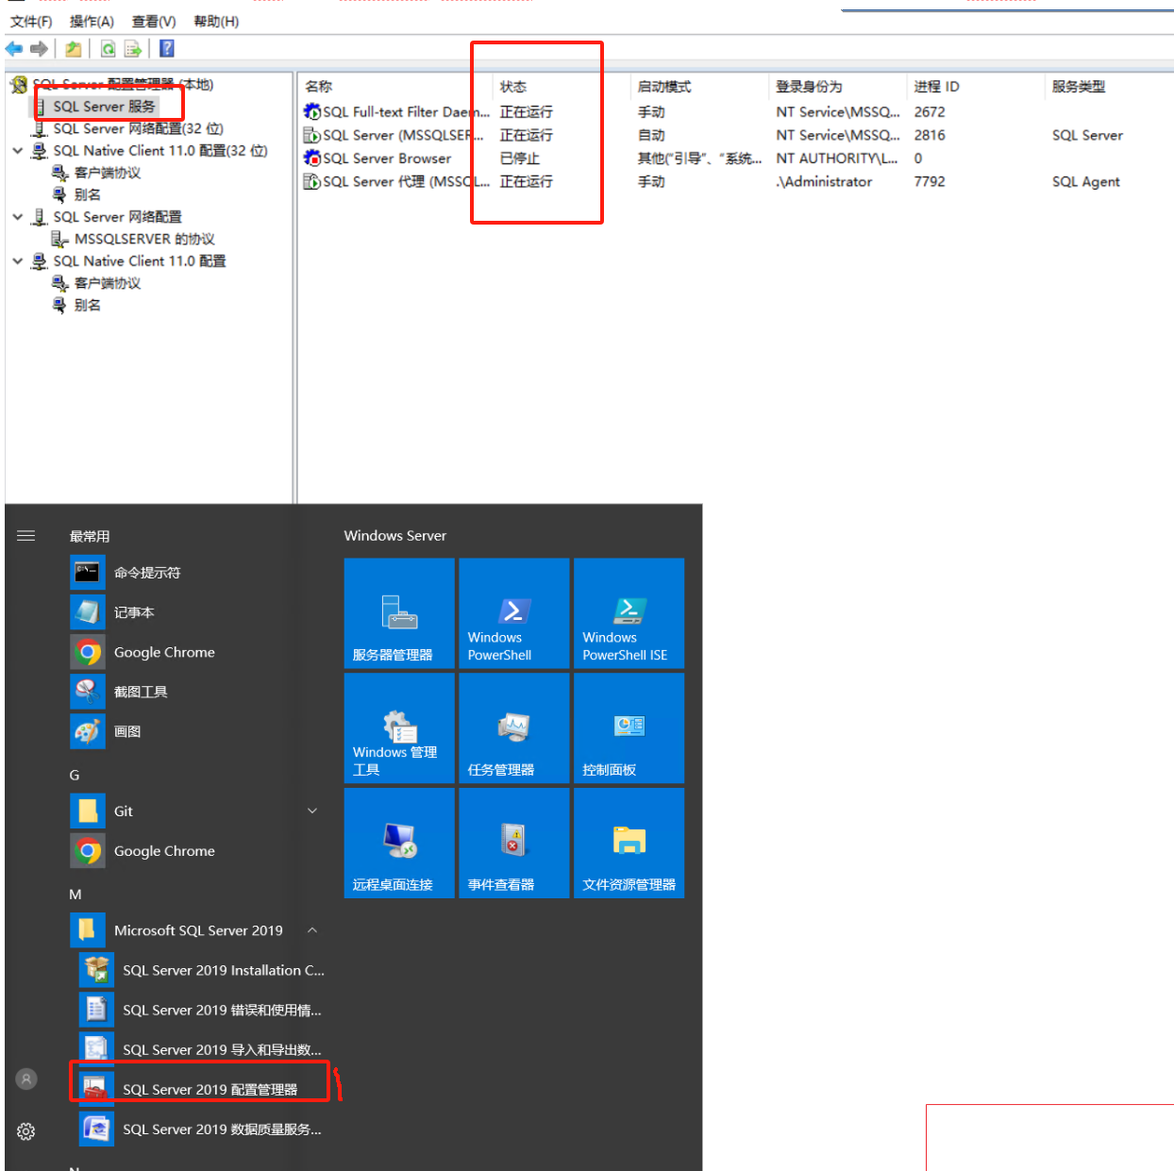Sort by the 进程 ID column header
Image resolution: width=1174 pixels, height=1171 pixels.
[x=936, y=86]
